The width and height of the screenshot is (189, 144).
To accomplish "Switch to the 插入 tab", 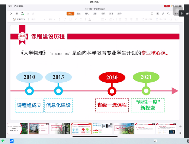I will tap(87, 14).
